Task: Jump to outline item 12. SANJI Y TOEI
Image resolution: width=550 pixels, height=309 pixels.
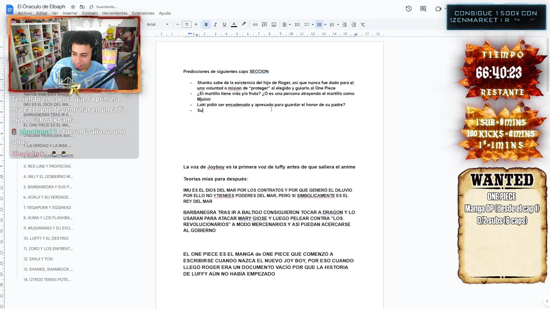Action: (x=38, y=259)
